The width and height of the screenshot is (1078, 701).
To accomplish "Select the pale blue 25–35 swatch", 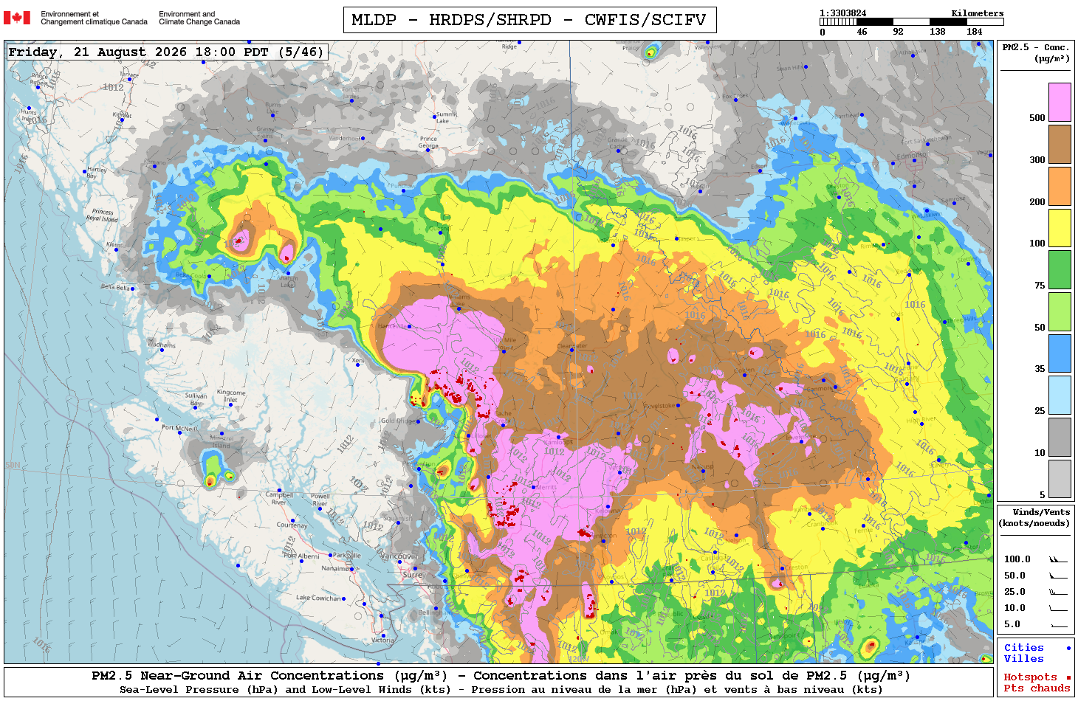I will (1060, 395).
